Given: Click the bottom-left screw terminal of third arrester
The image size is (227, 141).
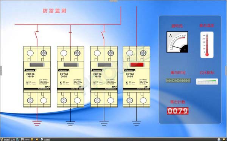Looking at the screenshot, I should coord(97,100).
